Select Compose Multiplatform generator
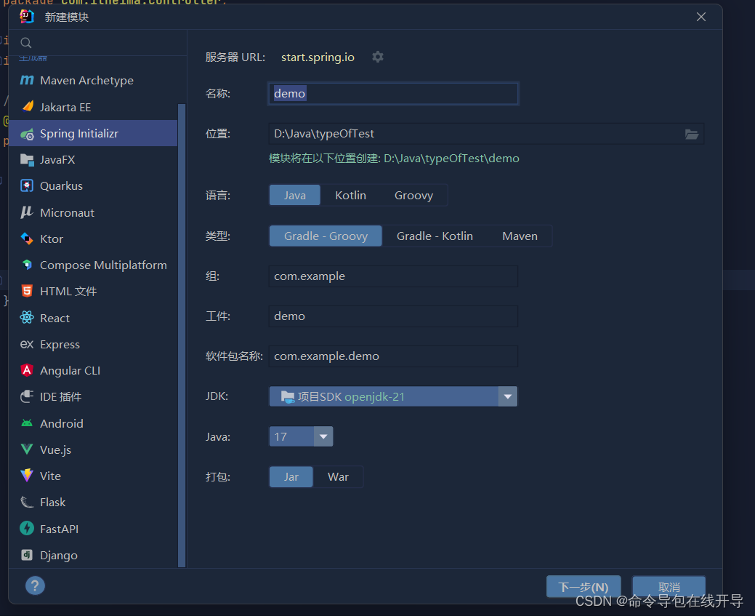The width and height of the screenshot is (755, 616). pos(94,265)
